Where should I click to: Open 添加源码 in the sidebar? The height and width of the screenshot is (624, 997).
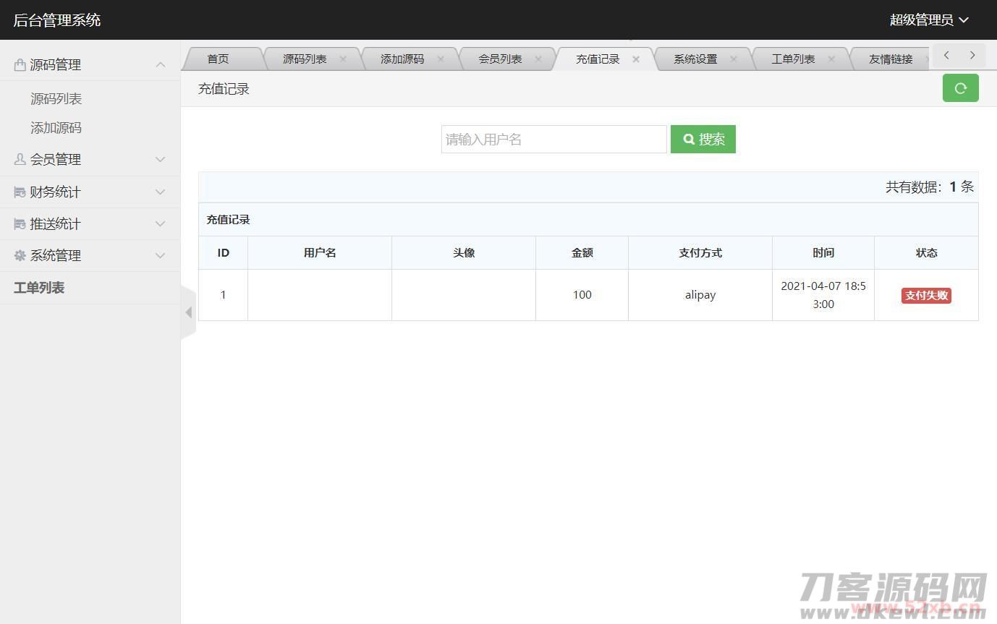(56, 128)
